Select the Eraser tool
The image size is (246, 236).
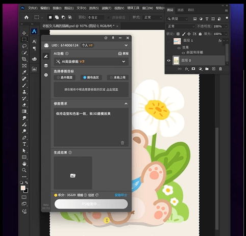point(24,105)
